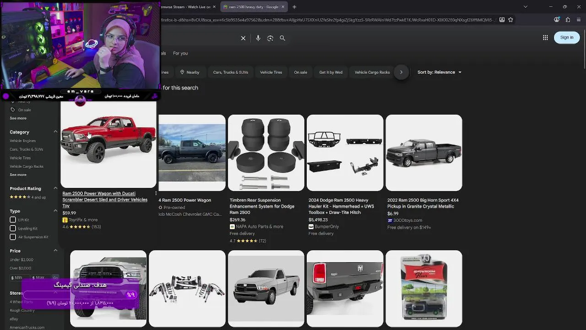Click the On sale tag icon in sidebar
The width and height of the screenshot is (586, 330).
13,110
